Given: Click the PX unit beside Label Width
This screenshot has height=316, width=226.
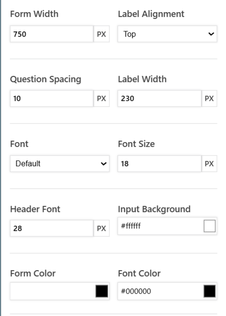Looking at the screenshot, I should coord(209,99).
